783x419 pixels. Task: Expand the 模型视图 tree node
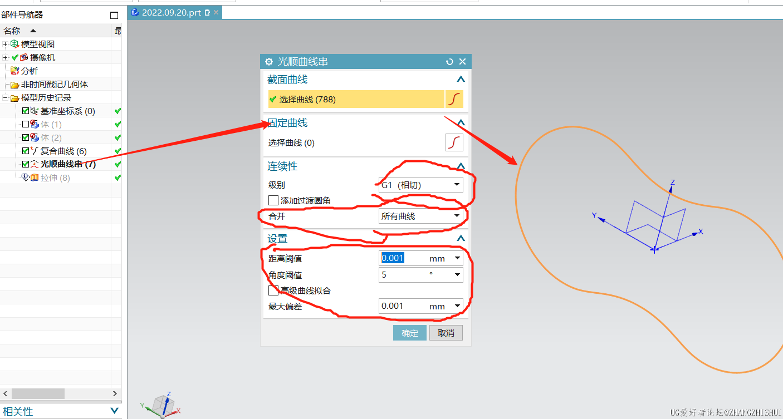6,44
